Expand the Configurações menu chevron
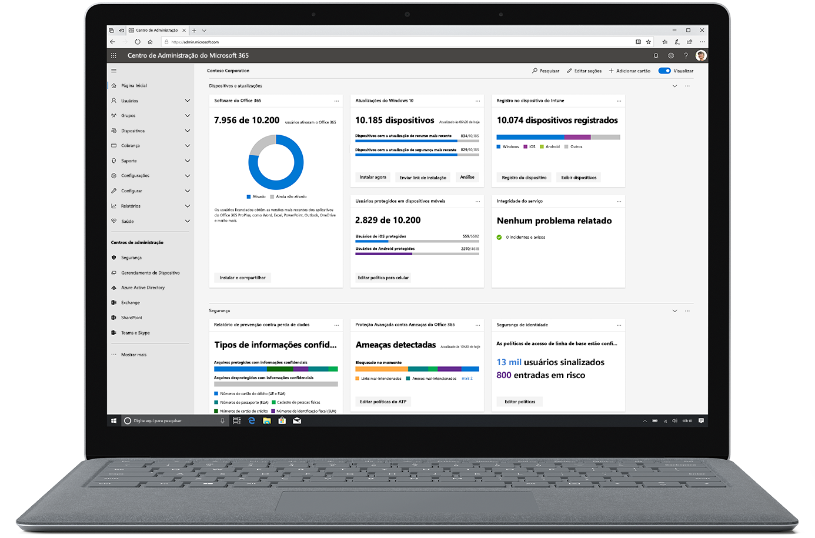The width and height of the screenshot is (815, 538). coord(188,176)
